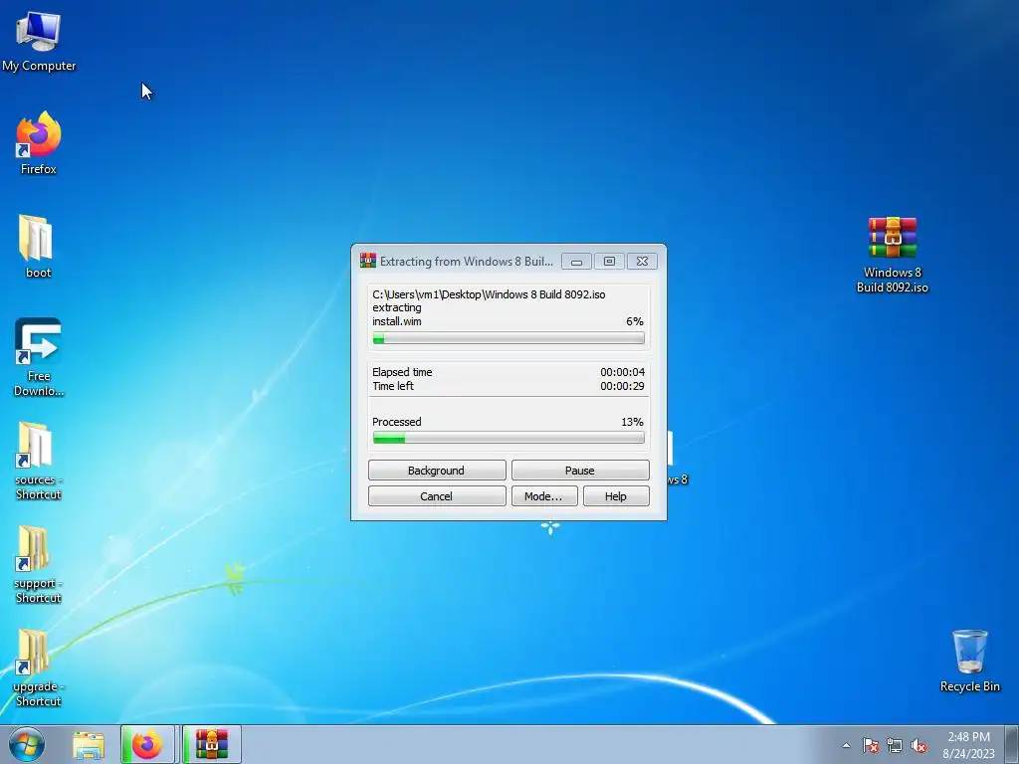Viewport: 1019px width, 764px height.
Task: Click the WinRAR taskbar button
Action: click(212, 744)
